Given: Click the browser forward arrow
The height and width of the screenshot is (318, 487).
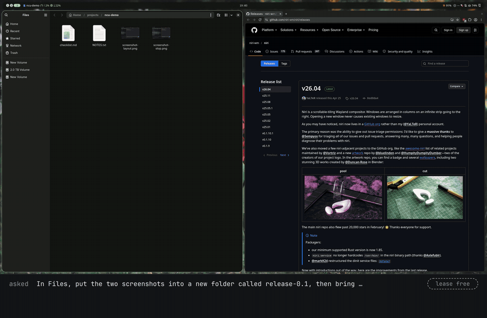Looking at the screenshot, I should 254,20.
